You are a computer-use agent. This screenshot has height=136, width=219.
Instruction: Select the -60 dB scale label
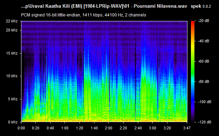point(204,61)
